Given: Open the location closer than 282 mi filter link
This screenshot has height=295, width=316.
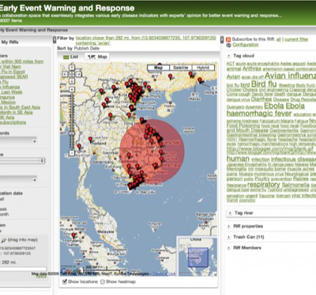Looking at the screenshot, I should click(146, 38).
